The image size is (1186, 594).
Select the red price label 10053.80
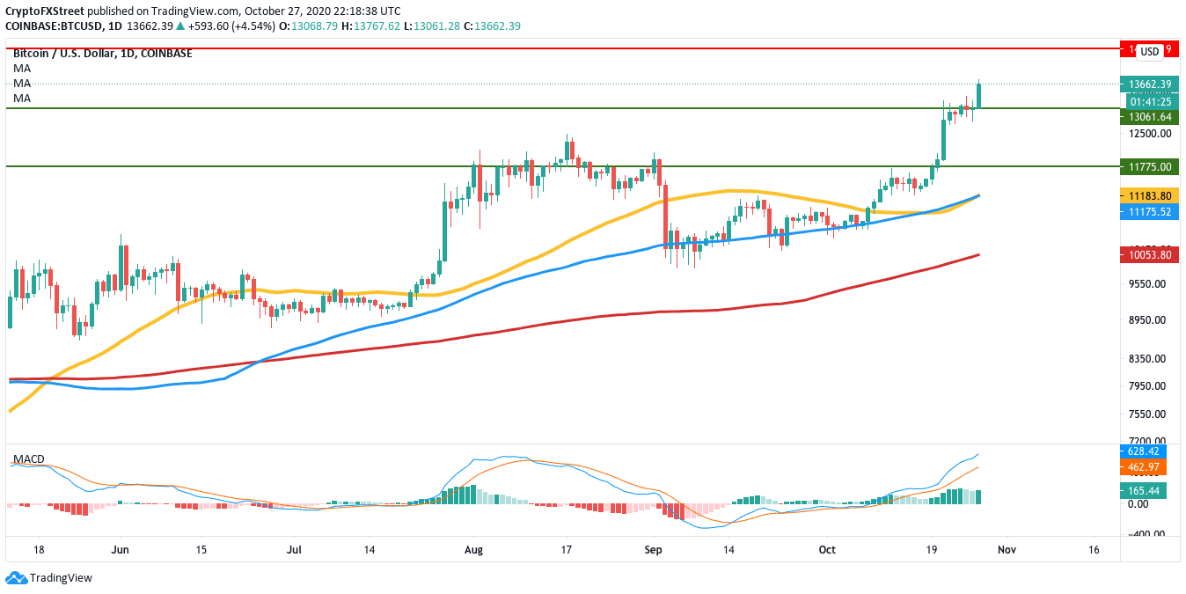click(1151, 253)
